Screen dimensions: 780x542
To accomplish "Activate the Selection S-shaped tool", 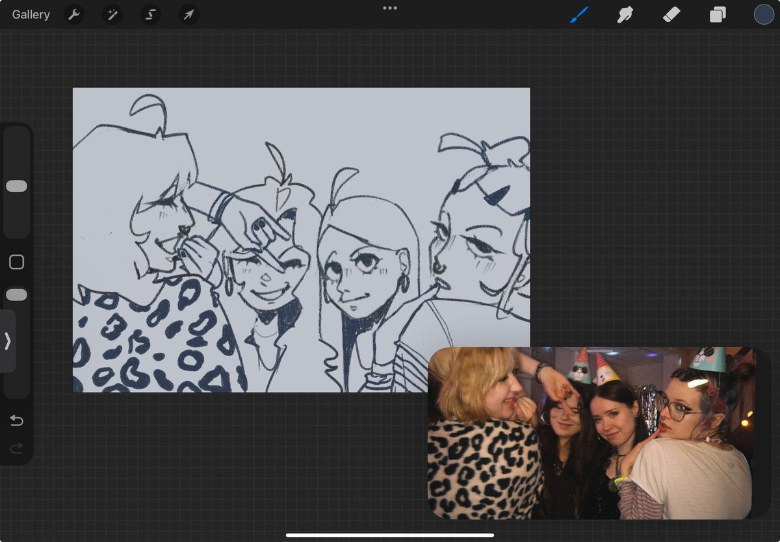I will [150, 14].
